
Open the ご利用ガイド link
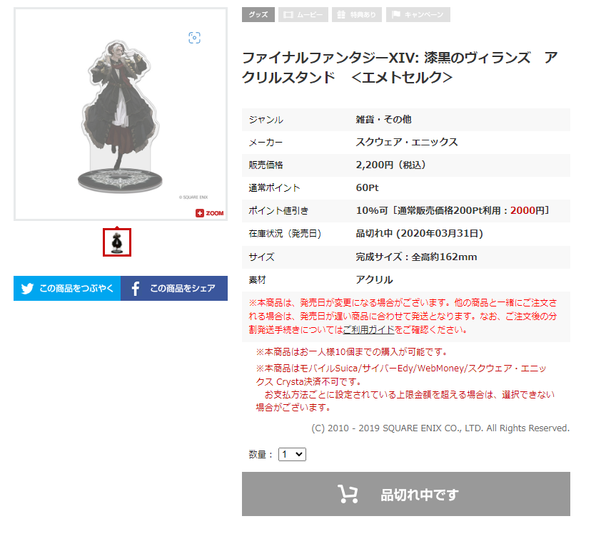coord(369,329)
